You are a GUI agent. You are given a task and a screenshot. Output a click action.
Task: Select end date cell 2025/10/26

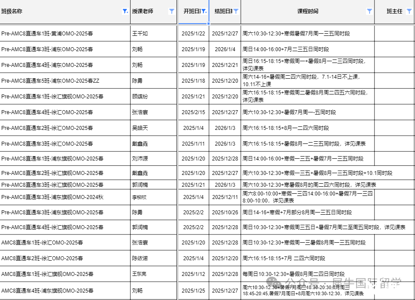click(x=225, y=213)
